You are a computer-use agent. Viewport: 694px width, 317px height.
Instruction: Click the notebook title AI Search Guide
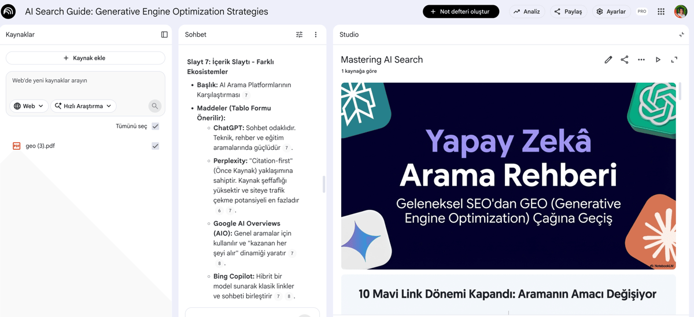[x=146, y=12]
